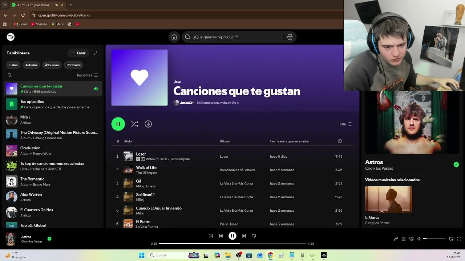Click the library search magnifier icon

tap(10, 75)
